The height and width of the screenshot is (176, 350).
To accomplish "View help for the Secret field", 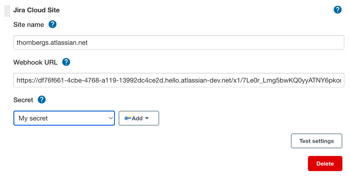I will pos(42,100).
